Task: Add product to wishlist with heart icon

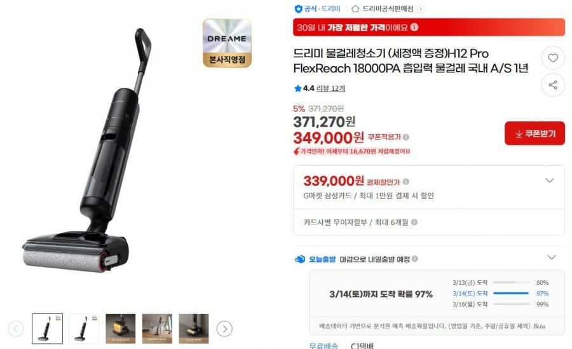Action: (553, 58)
